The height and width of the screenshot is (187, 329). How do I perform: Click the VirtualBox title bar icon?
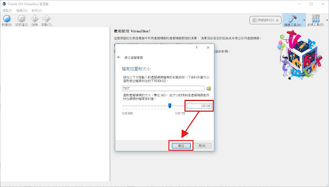pos(4,4)
